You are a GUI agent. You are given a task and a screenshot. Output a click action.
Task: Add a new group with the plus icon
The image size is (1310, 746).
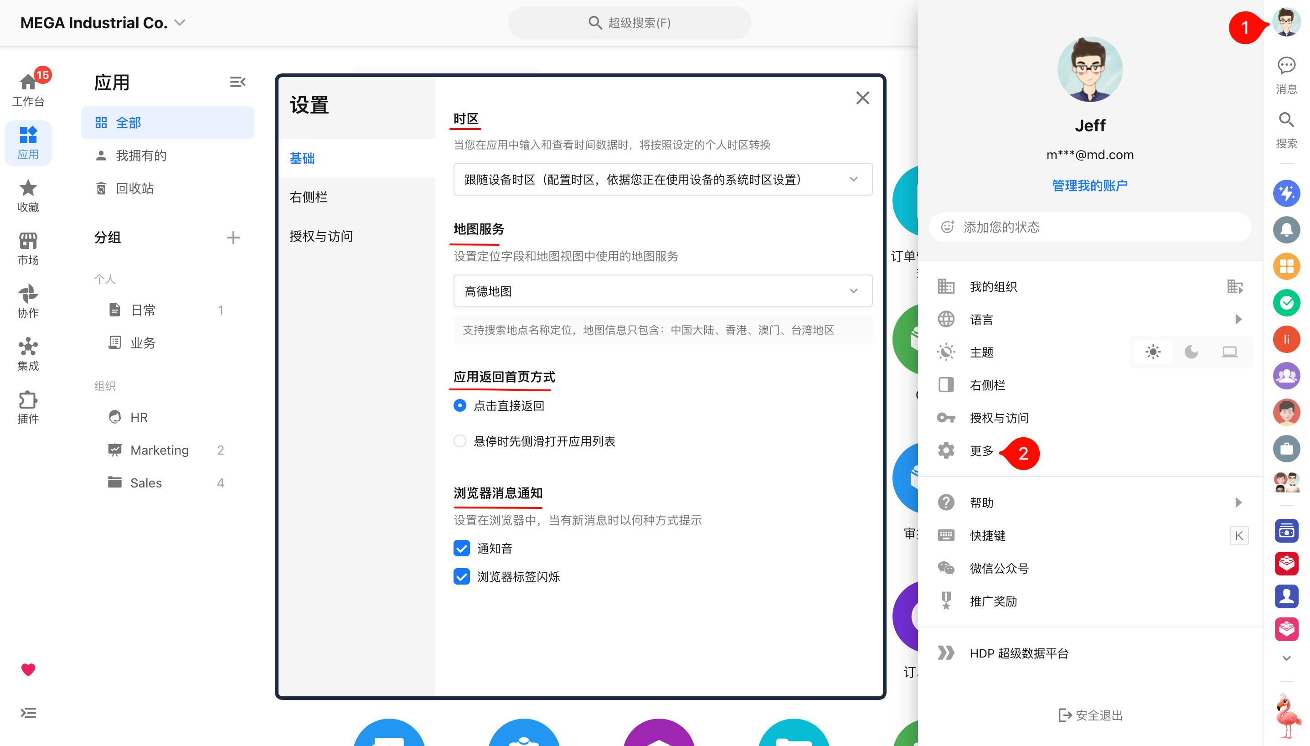click(233, 237)
